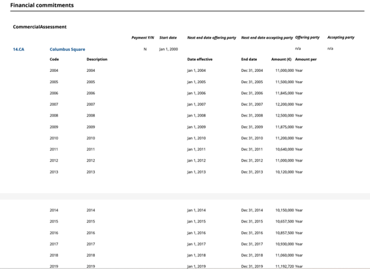
Task: Click the Amount per column header
Action: tap(306, 59)
